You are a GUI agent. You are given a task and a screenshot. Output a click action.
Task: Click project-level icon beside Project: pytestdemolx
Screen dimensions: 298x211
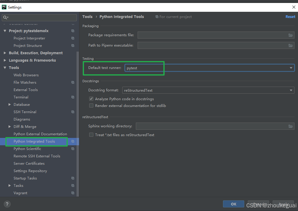pos(73,31)
